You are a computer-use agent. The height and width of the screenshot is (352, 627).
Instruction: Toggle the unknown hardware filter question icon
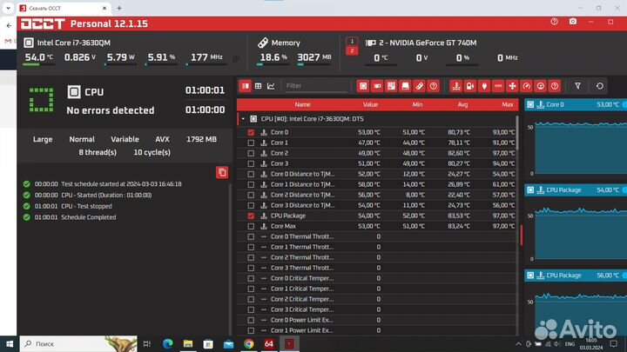tap(433, 86)
